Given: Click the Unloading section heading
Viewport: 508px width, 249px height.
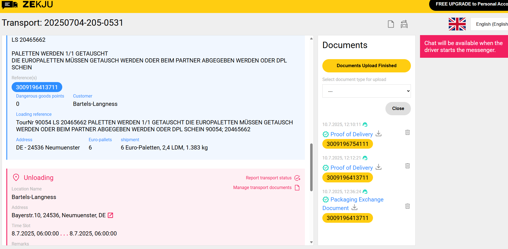Looking at the screenshot, I should pyautogui.click(x=38, y=178).
